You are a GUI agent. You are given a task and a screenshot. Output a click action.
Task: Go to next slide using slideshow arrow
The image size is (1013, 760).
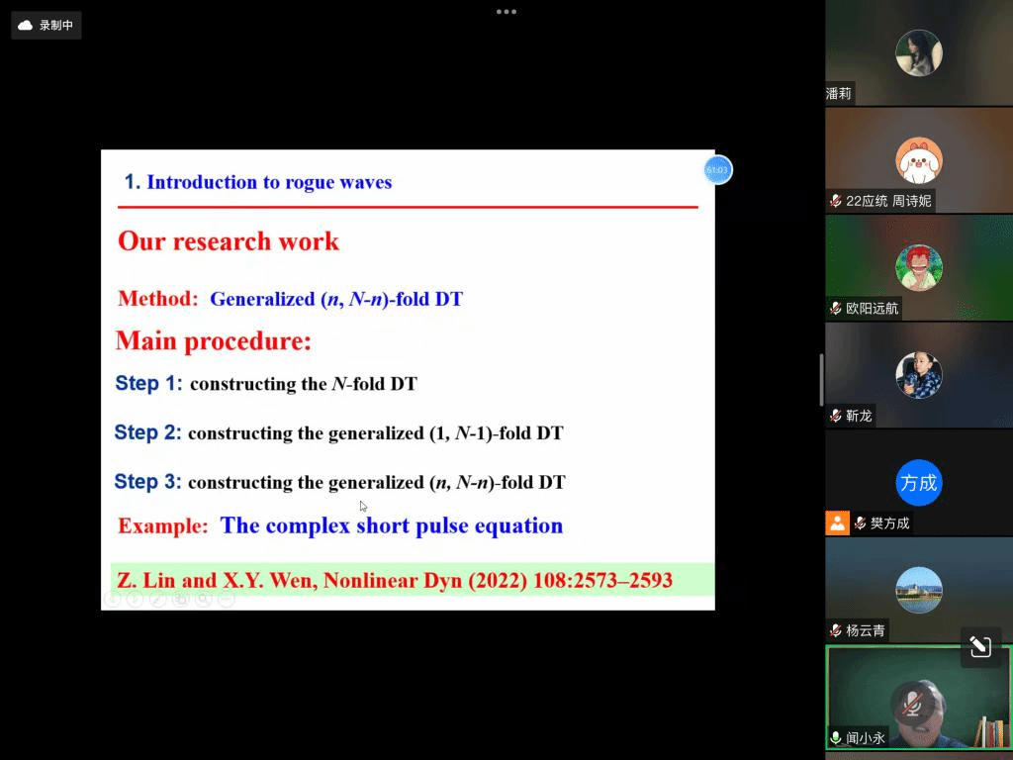136,600
